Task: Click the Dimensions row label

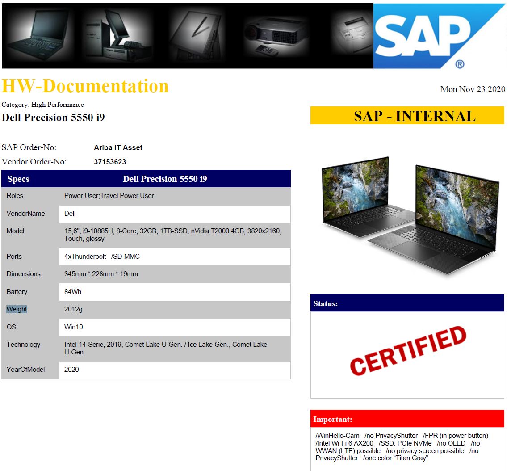Action: [x=24, y=274]
